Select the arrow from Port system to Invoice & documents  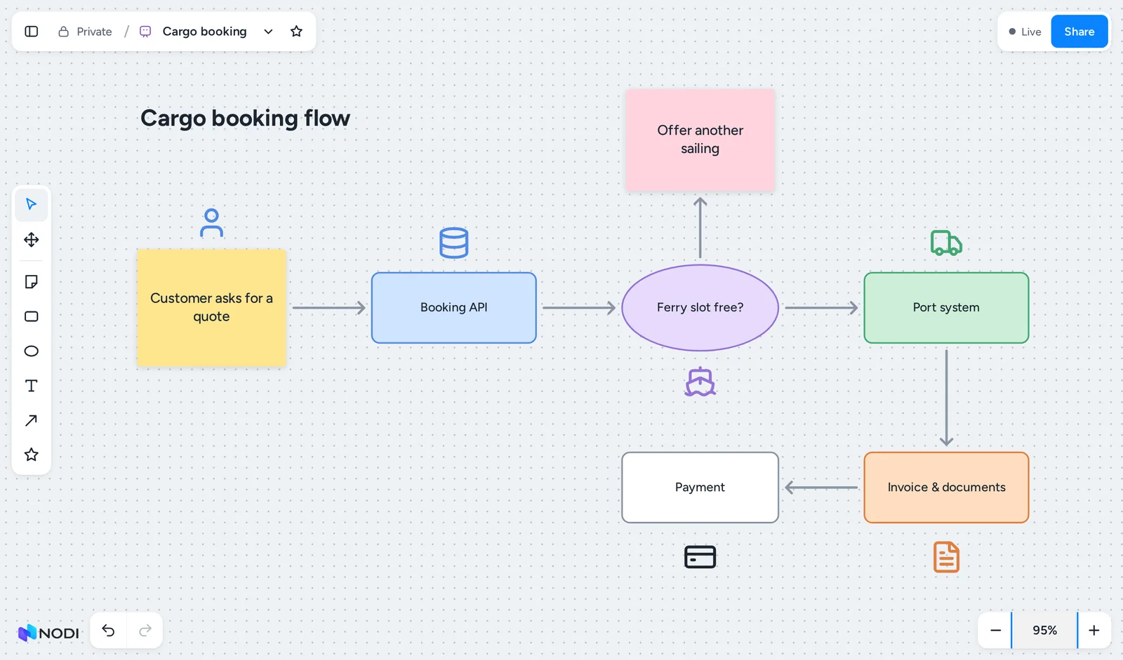pyautogui.click(x=946, y=398)
